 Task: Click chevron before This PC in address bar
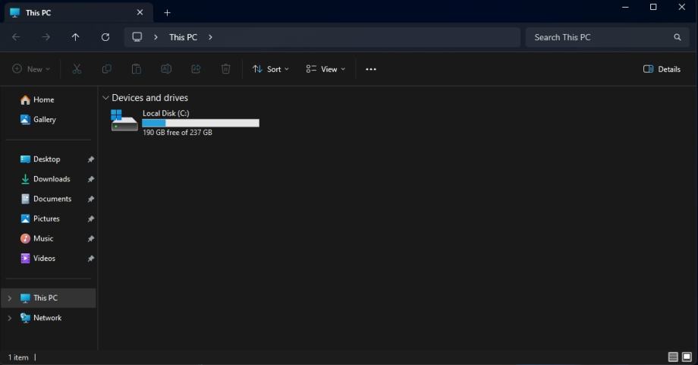click(x=156, y=37)
